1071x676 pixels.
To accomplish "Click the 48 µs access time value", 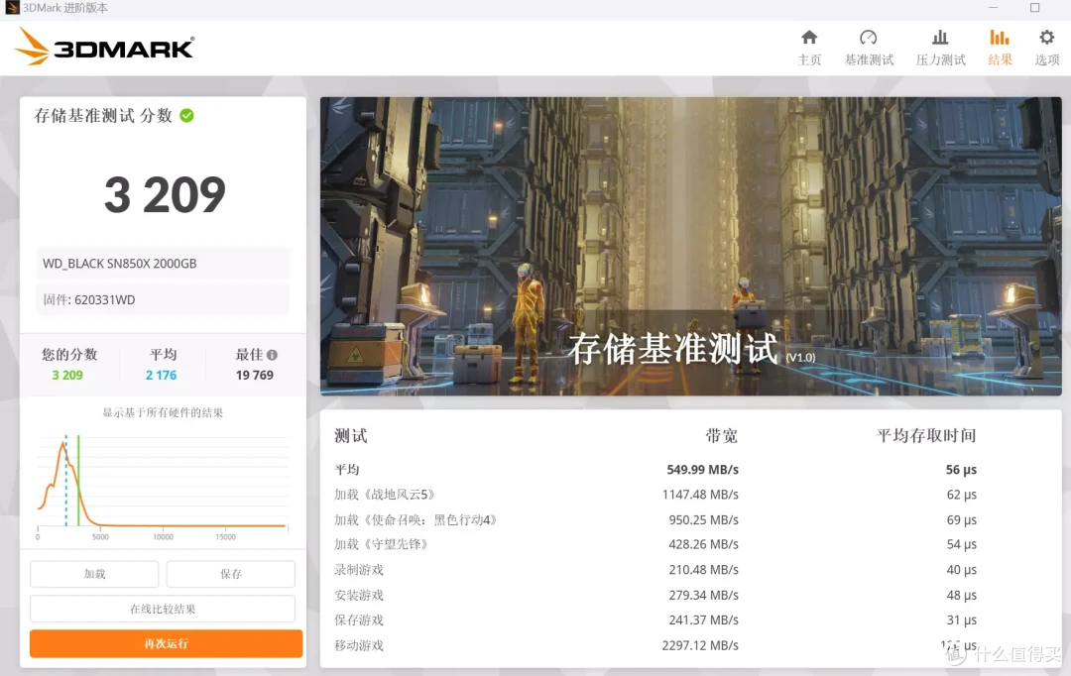I will coord(962,595).
